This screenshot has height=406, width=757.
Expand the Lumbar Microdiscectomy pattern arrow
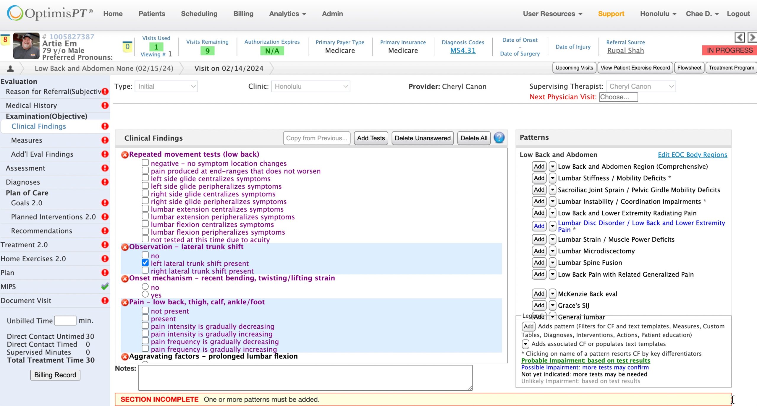[552, 251]
